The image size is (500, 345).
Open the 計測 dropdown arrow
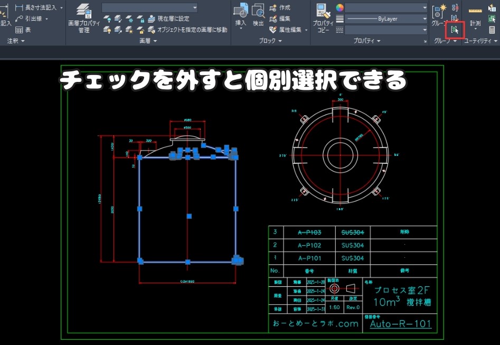pos(475,29)
